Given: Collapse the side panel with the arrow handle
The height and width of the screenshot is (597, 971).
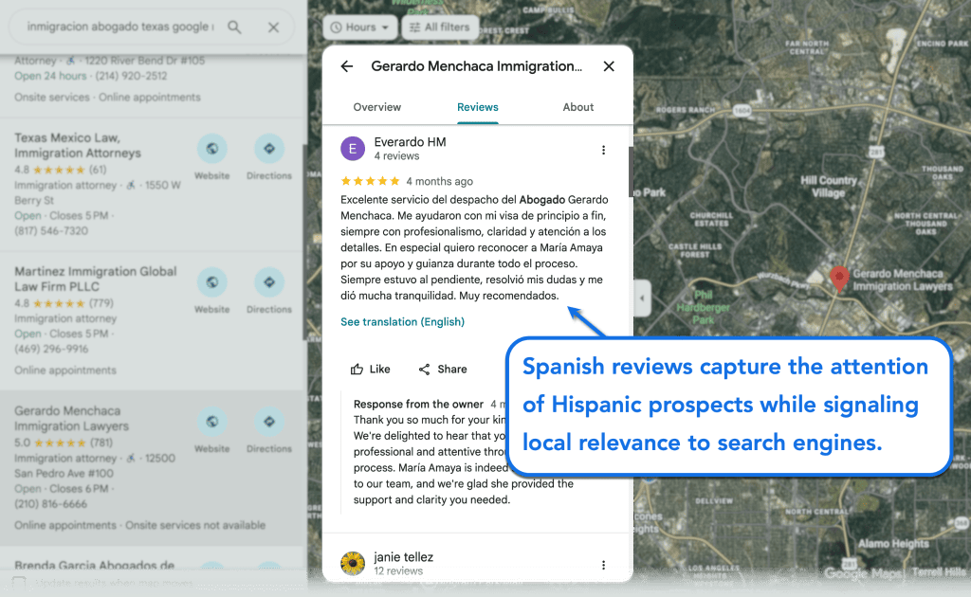Looking at the screenshot, I should click(x=642, y=298).
